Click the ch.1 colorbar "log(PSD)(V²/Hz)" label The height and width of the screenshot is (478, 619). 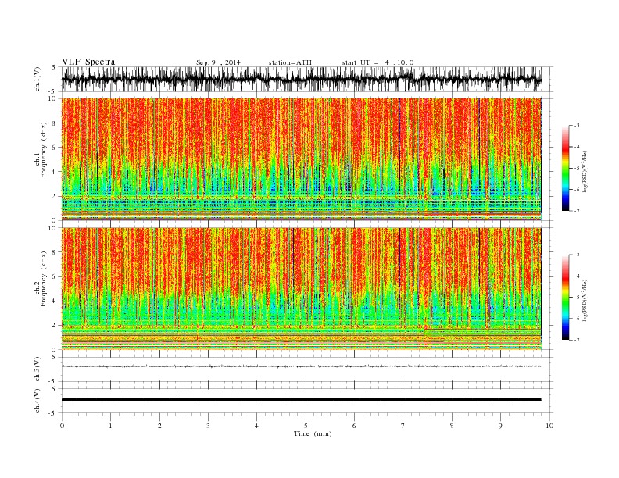coord(585,172)
